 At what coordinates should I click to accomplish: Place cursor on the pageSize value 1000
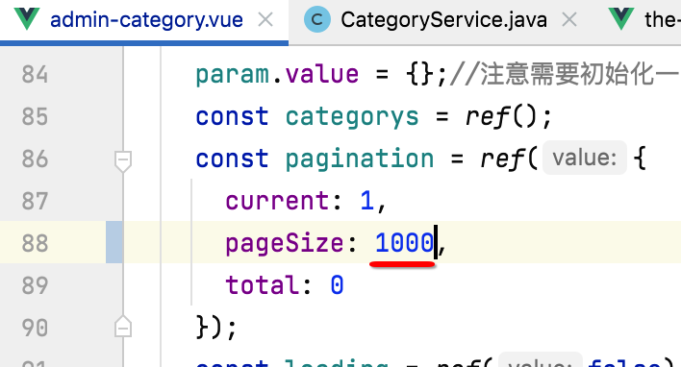404,242
